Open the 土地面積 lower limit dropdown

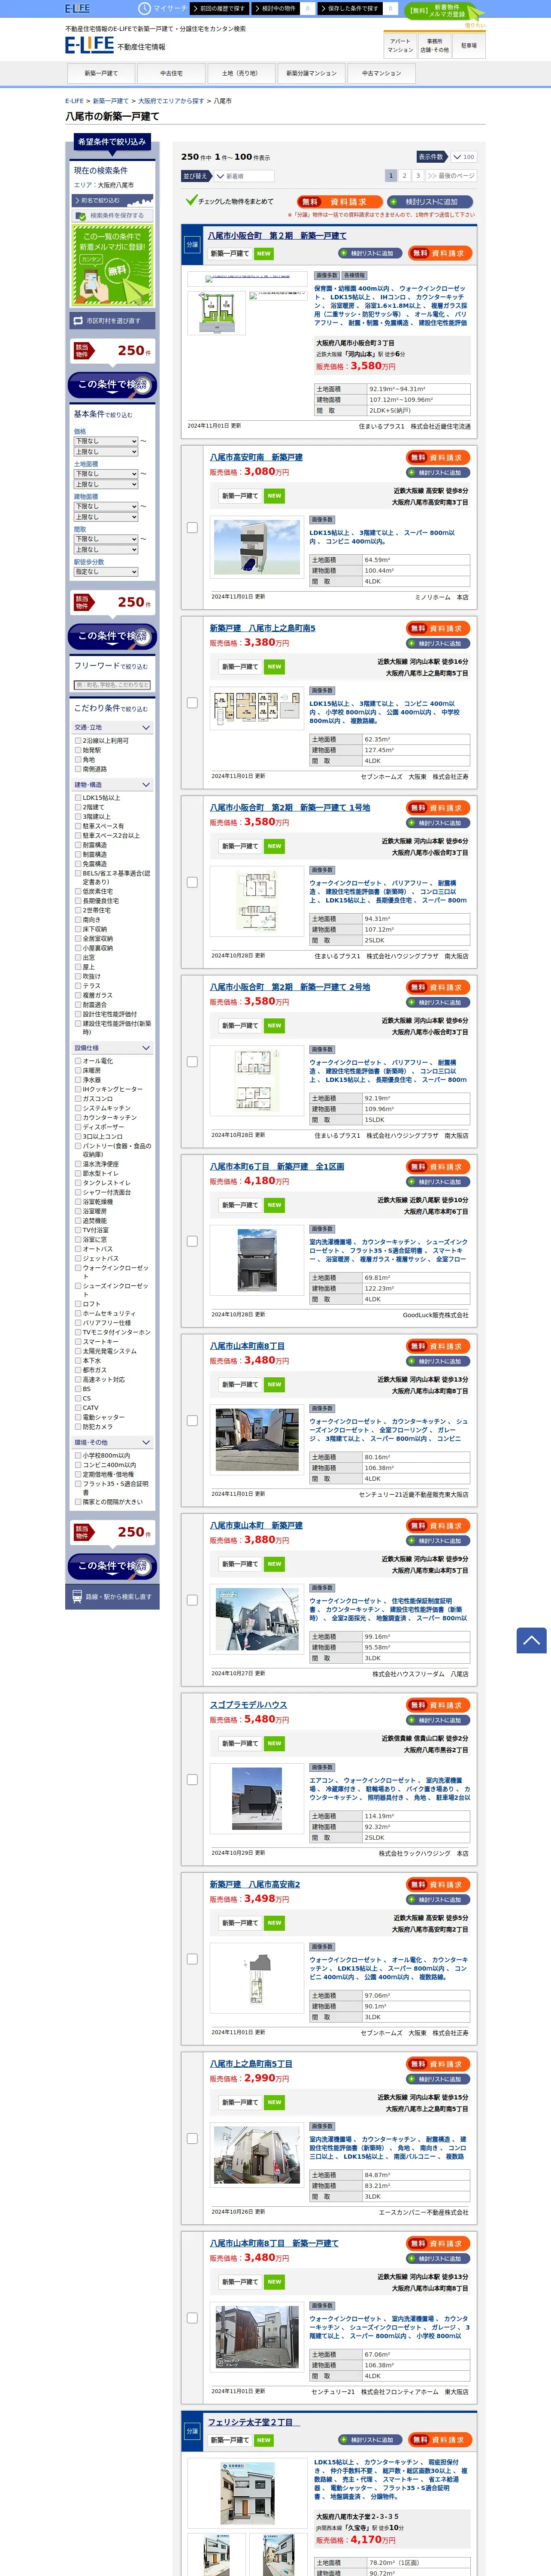click(106, 474)
